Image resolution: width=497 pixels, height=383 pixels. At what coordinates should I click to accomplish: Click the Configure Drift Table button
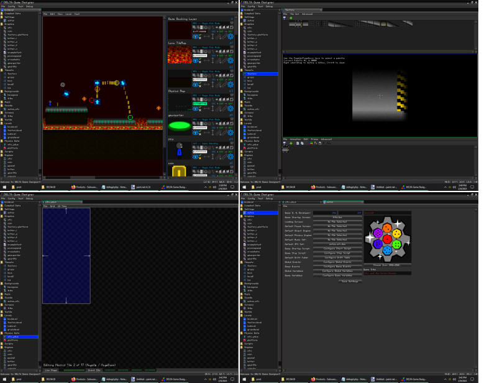point(337,257)
